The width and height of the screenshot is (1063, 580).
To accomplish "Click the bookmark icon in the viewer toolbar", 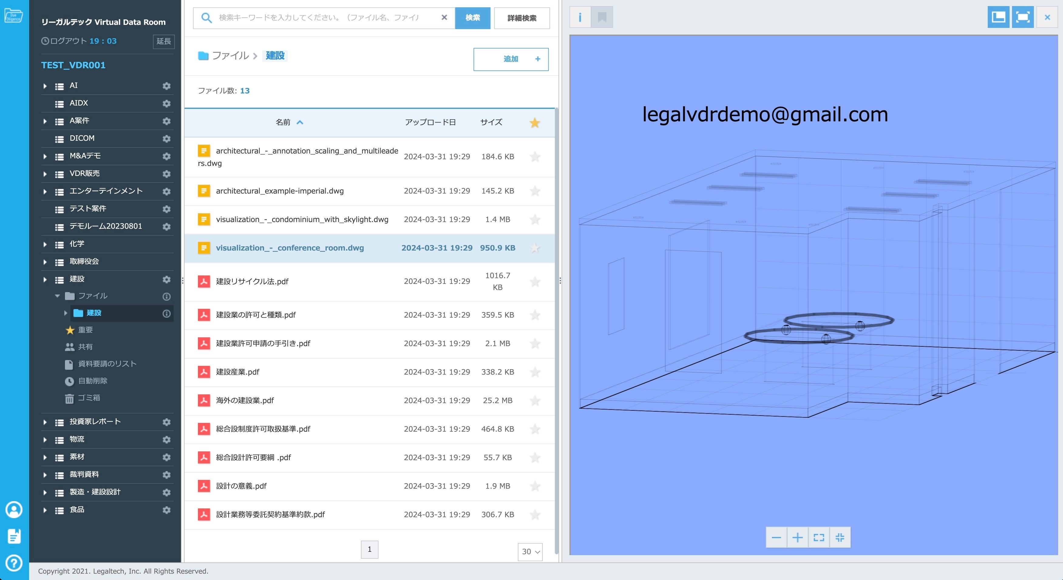I will (x=602, y=17).
